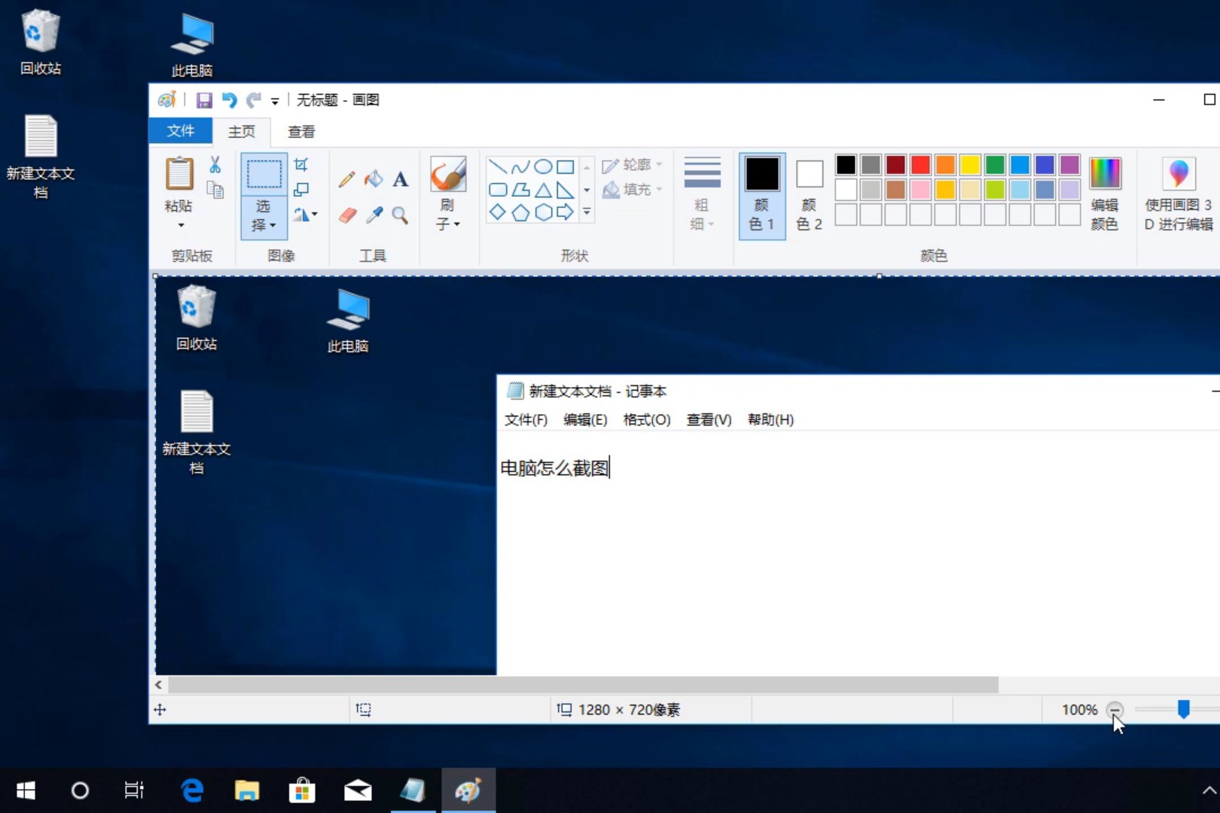Click the 刷子 brush icon
The width and height of the screenshot is (1220, 813).
pyautogui.click(x=448, y=175)
